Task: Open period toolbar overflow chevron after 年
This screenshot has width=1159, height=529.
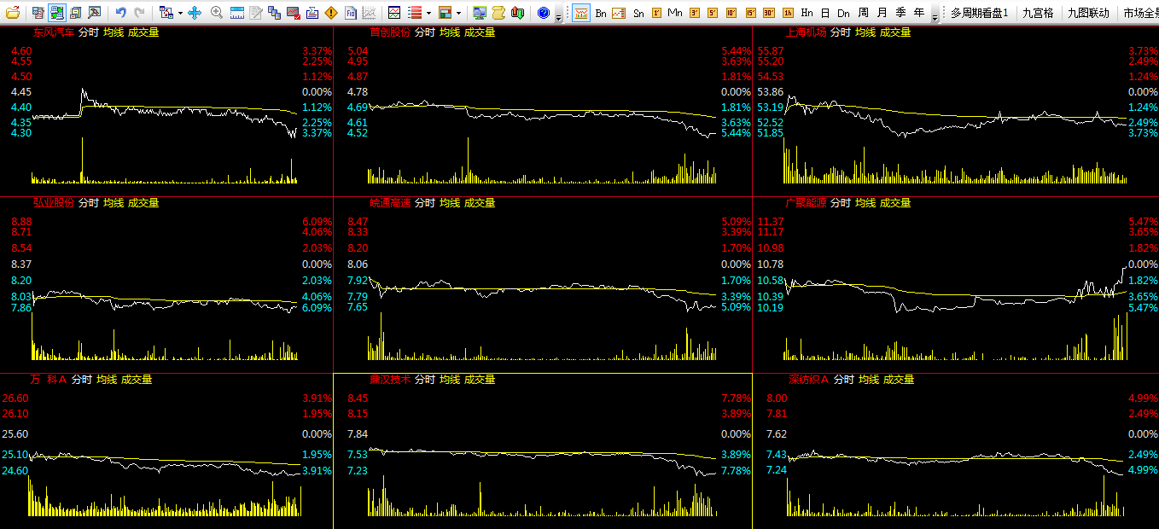Action: [935, 16]
